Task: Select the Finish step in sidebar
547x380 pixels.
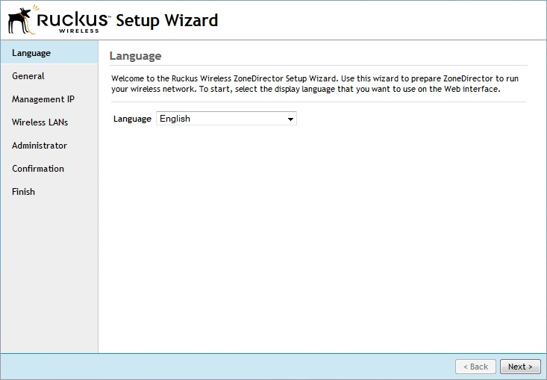Action: click(x=49, y=192)
